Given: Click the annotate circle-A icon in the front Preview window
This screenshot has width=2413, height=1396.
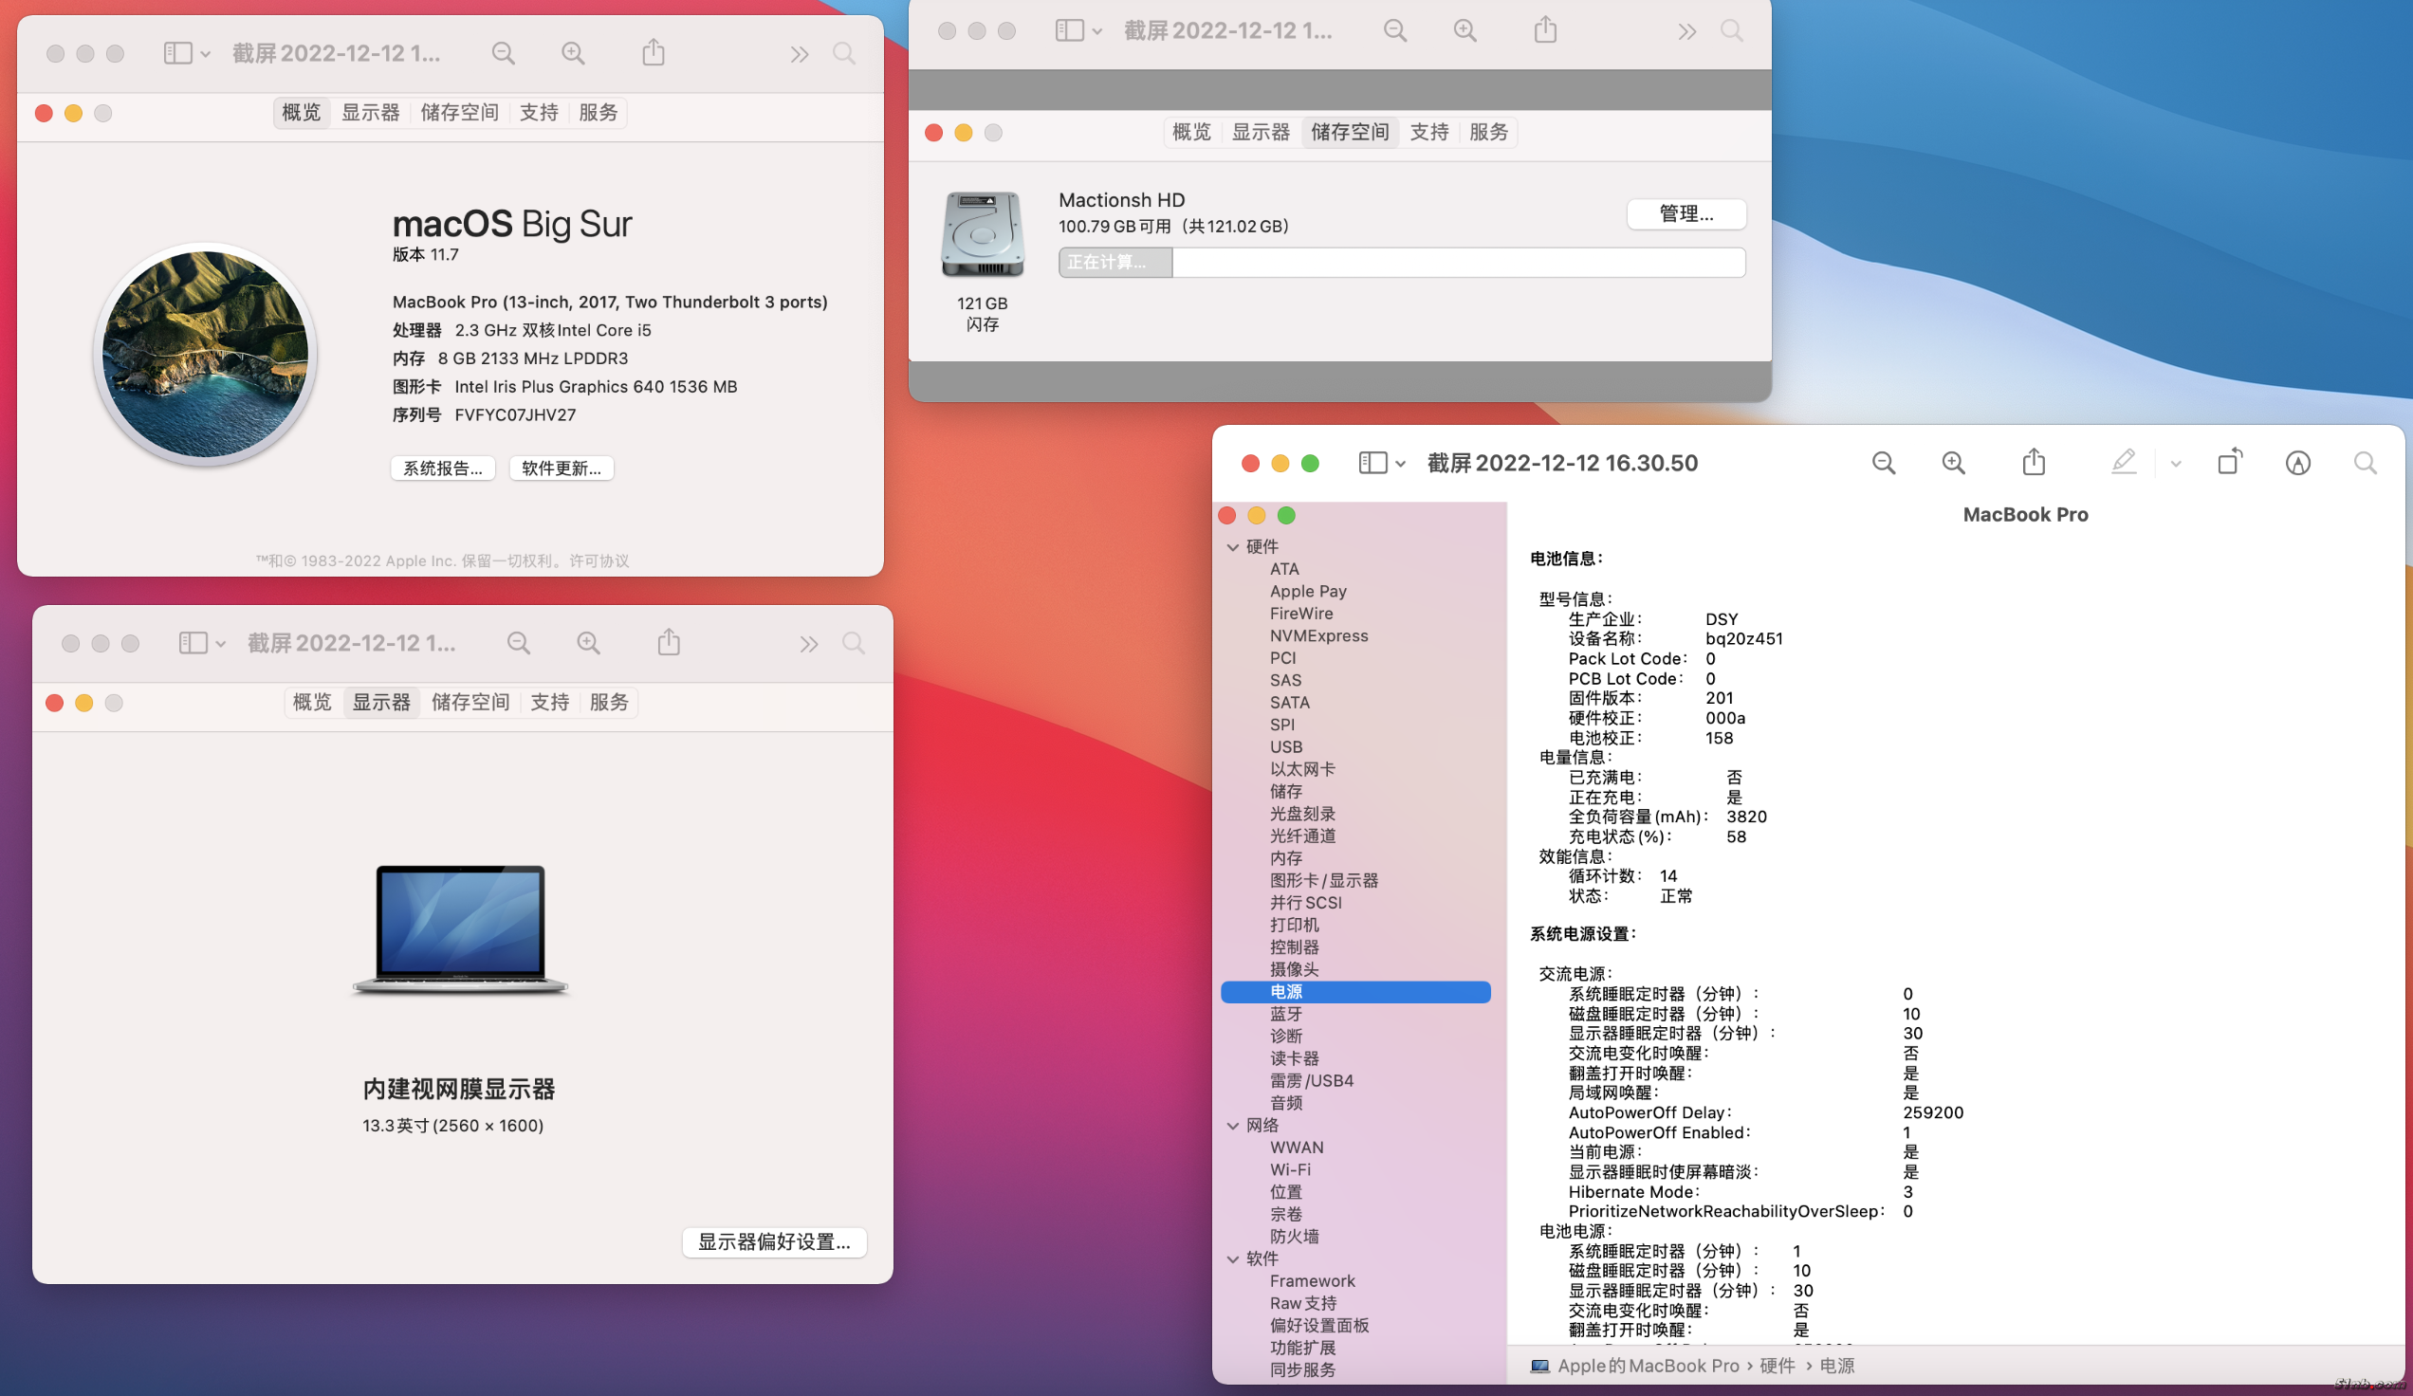Looking at the screenshot, I should [x=2297, y=464].
